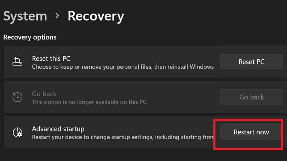This screenshot has height=161, width=287.
Task: Click the Recovery page title
Action: (96, 16)
